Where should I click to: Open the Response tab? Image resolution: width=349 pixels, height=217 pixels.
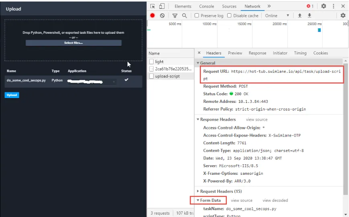click(257, 53)
